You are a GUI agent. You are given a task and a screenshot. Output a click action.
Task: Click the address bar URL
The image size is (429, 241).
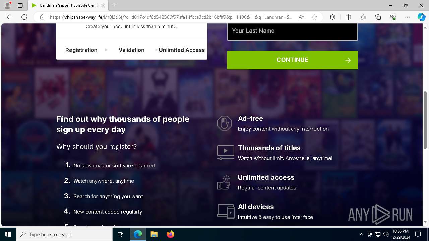(x=171, y=17)
